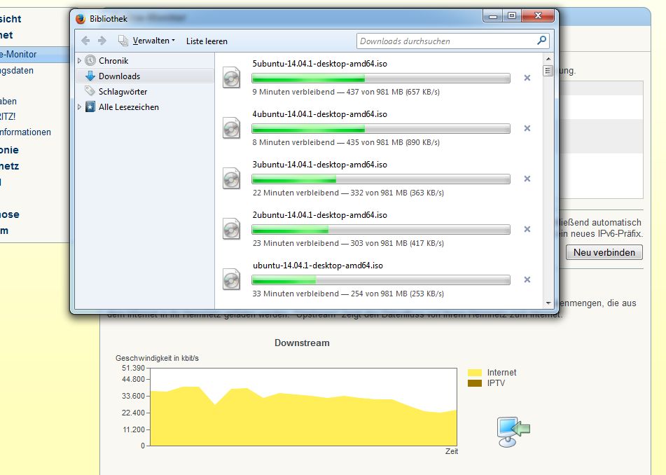This screenshot has width=666, height=475.
Task: Select Downloads in the sidebar
Action: (x=119, y=76)
